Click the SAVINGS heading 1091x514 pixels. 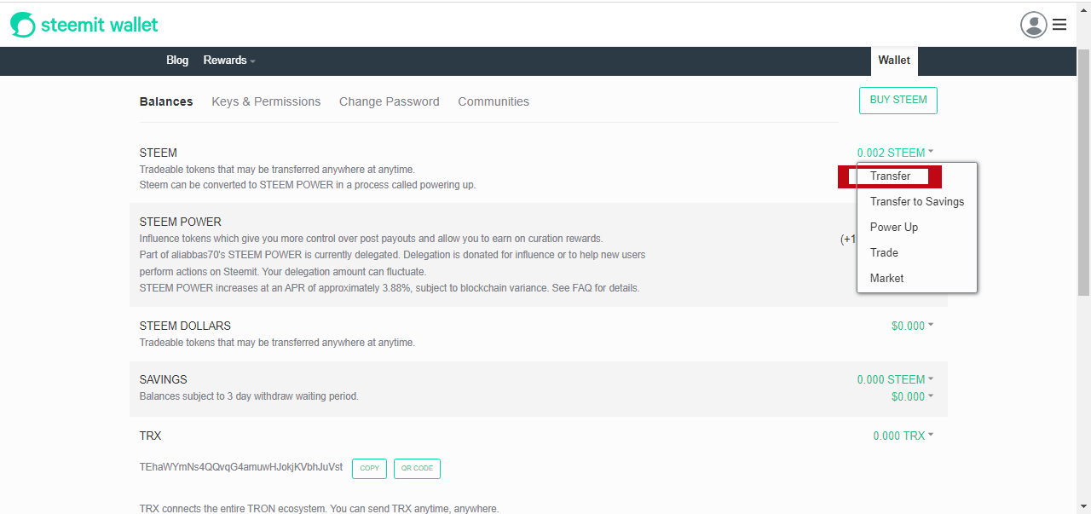click(x=164, y=379)
